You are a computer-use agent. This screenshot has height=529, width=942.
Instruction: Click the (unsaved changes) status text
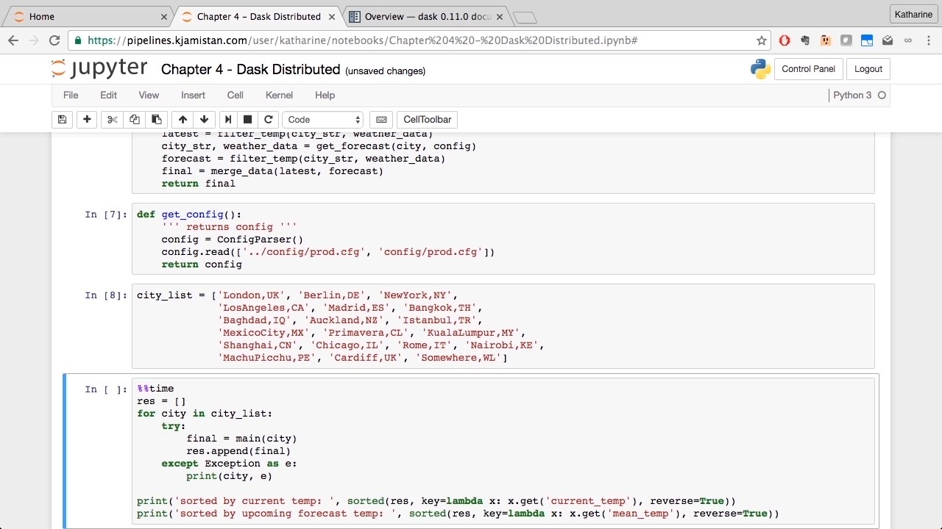click(x=385, y=71)
